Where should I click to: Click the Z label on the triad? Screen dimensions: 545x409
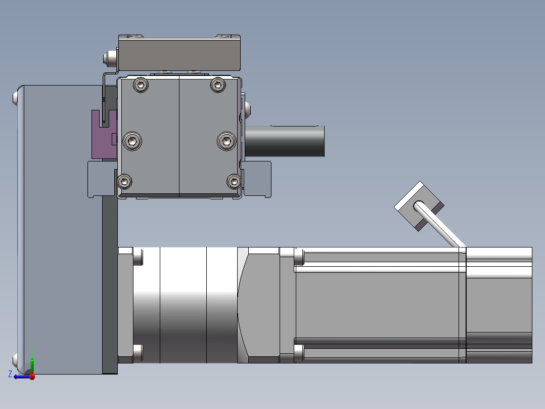click(x=10, y=374)
